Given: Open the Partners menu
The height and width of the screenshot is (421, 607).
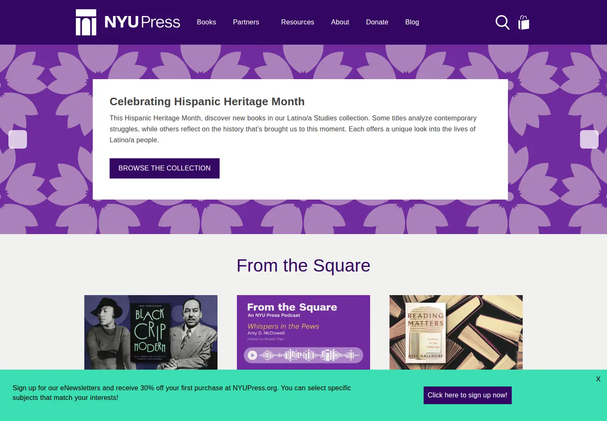Looking at the screenshot, I should pyautogui.click(x=246, y=22).
